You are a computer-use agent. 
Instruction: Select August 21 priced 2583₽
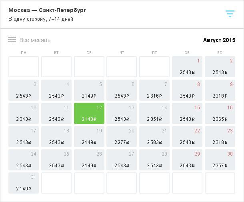[x=154, y=136]
